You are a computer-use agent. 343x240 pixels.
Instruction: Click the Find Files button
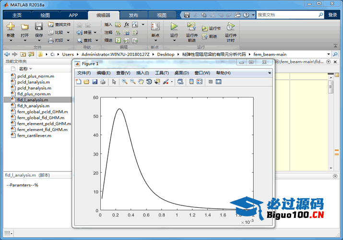[59, 24]
